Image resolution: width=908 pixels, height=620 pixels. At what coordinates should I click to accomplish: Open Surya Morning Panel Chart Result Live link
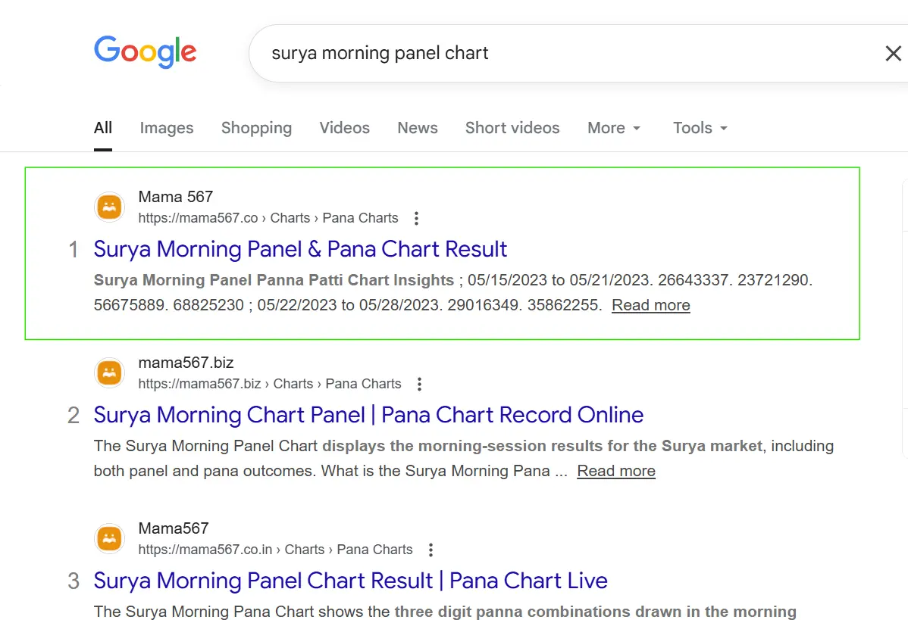pos(350,581)
